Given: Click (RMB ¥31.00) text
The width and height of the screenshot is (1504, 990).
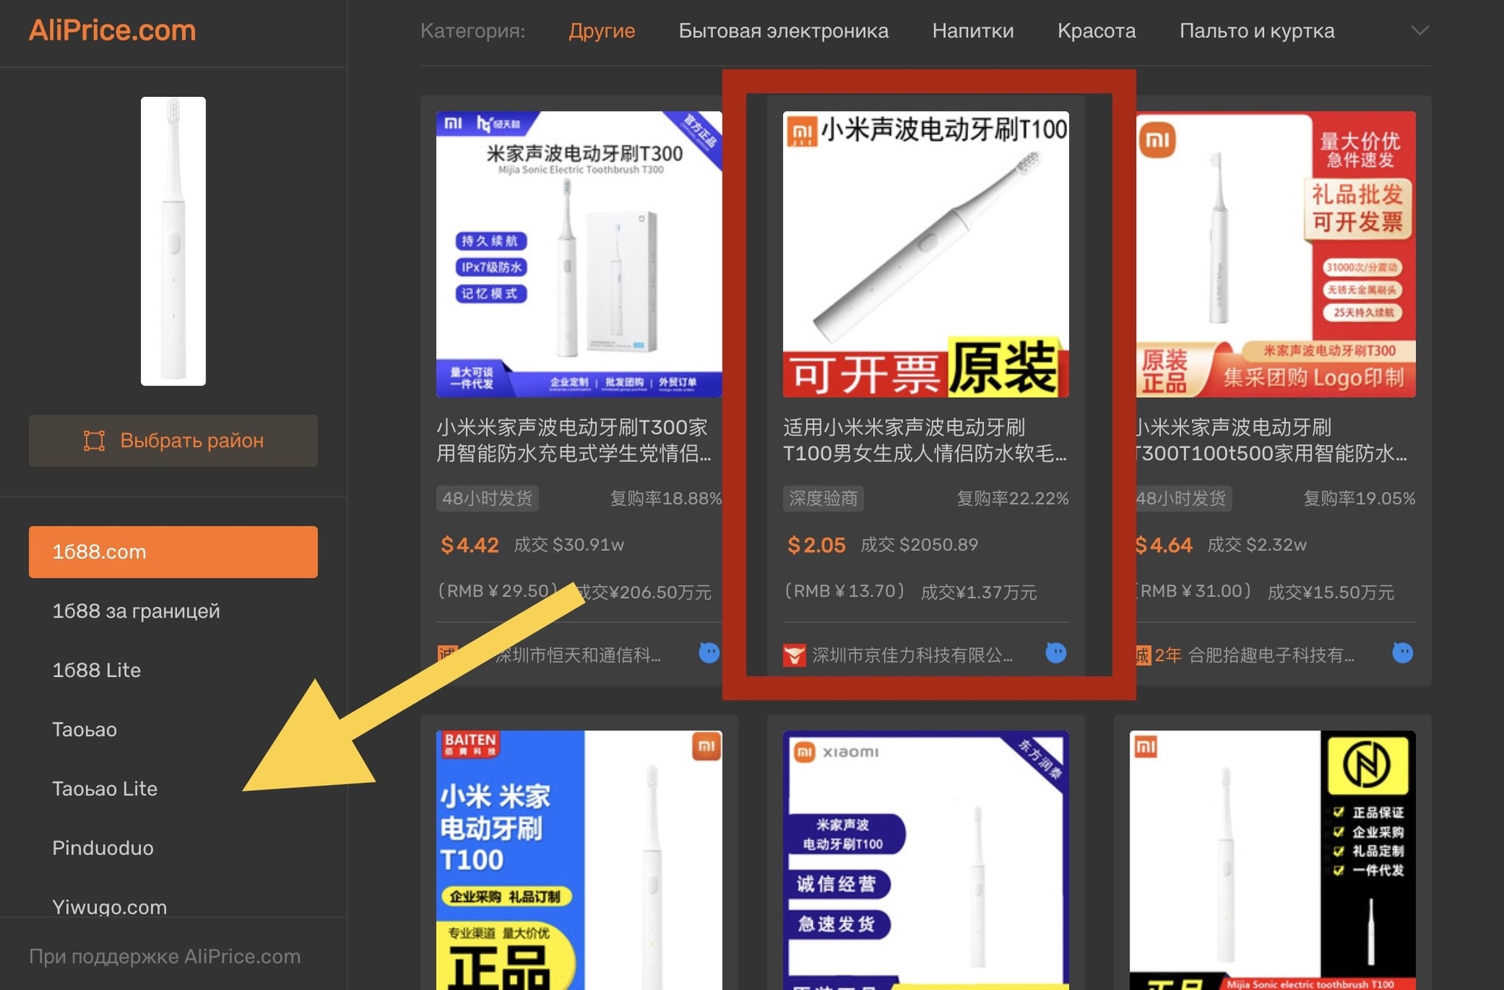Looking at the screenshot, I should (1194, 591).
